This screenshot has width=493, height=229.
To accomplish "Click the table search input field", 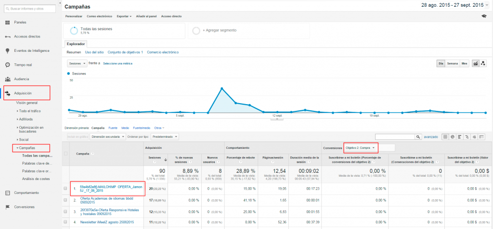I will [395, 137].
